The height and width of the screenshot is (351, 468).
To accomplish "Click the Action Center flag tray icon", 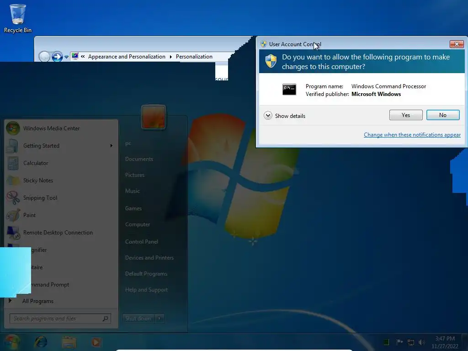I will pos(399,342).
